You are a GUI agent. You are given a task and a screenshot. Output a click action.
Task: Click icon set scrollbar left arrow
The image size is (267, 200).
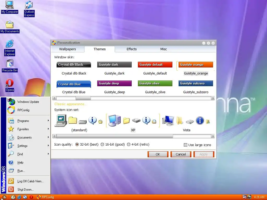coord(54,136)
